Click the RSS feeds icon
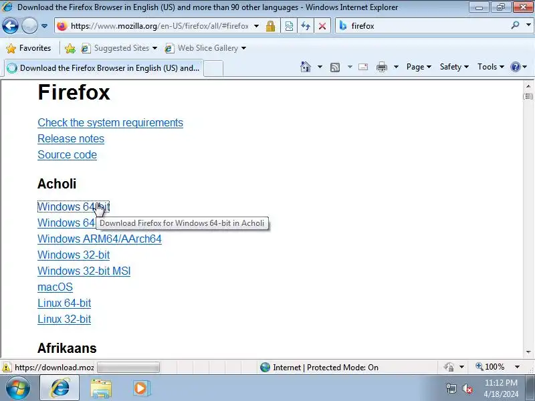The image size is (535, 401). pos(335,68)
